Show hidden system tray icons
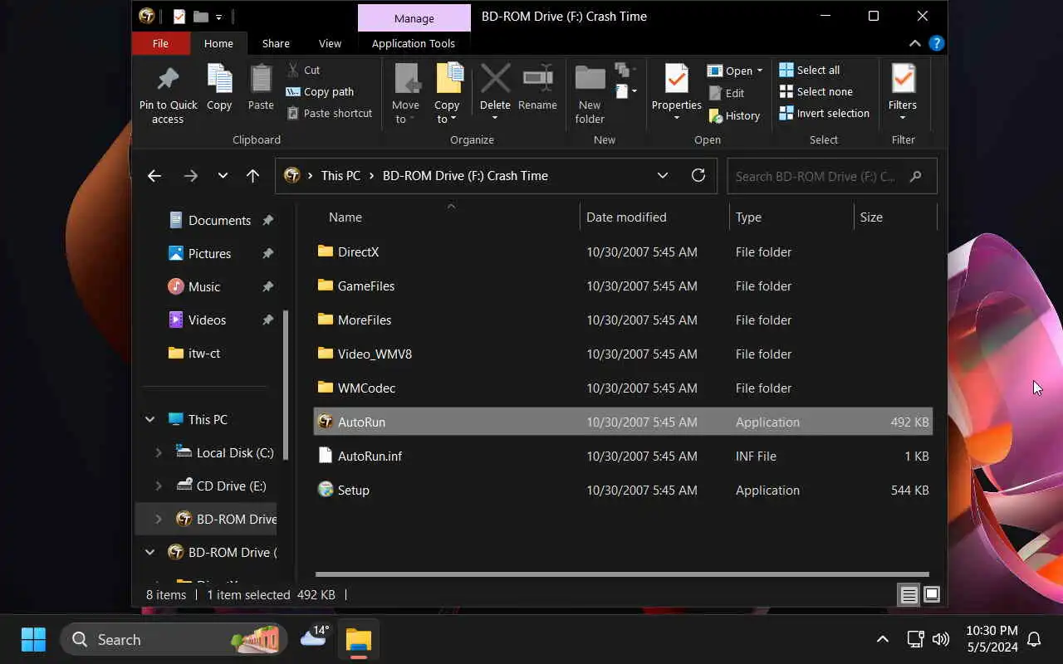Screen dimensions: 1063x664 point(883,639)
